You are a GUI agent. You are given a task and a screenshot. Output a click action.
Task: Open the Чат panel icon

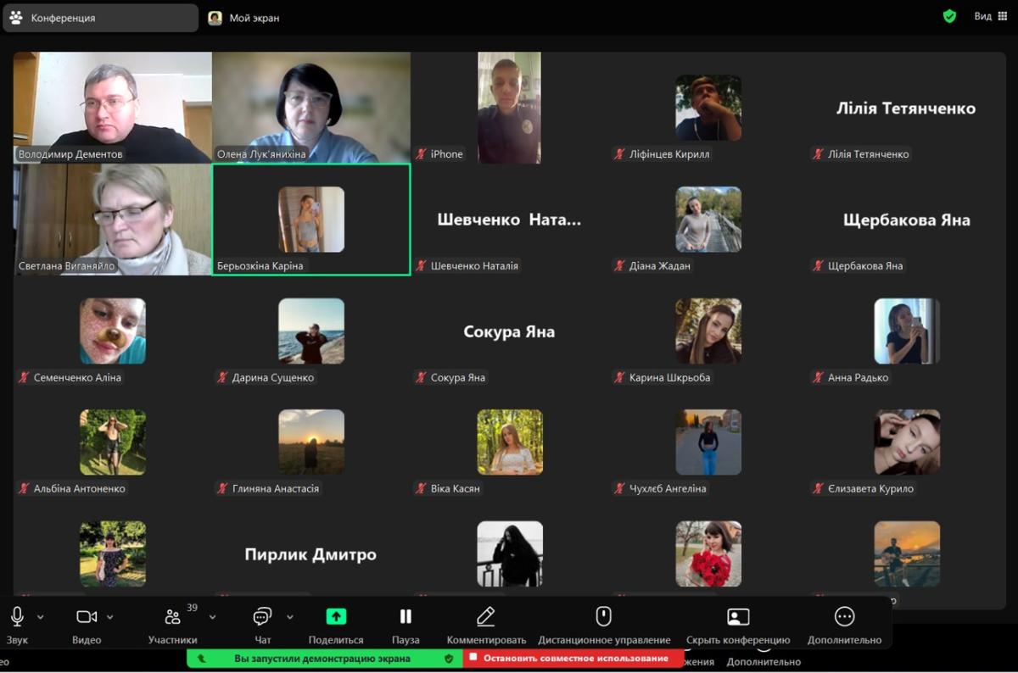click(x=263, y=617)
